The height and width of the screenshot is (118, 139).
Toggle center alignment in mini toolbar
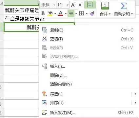(x=71, y=13)
